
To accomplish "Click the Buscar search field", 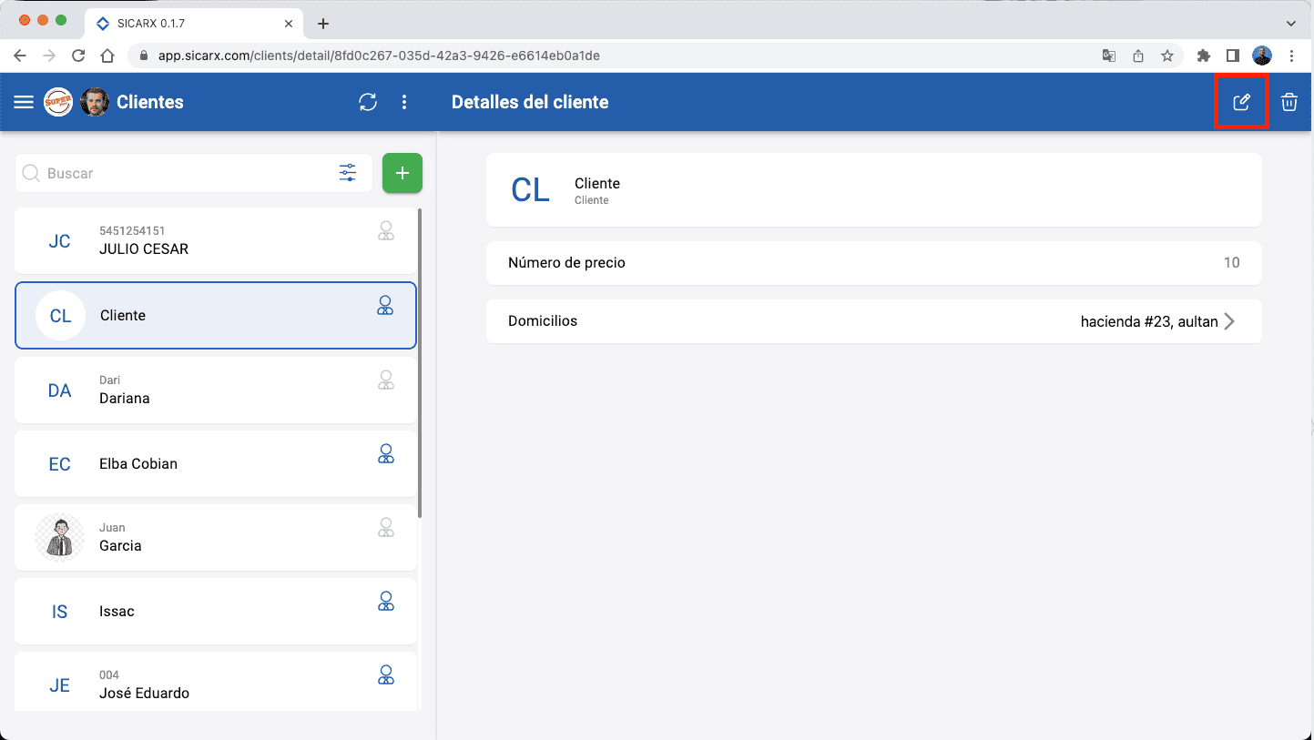I will point(182,173).
